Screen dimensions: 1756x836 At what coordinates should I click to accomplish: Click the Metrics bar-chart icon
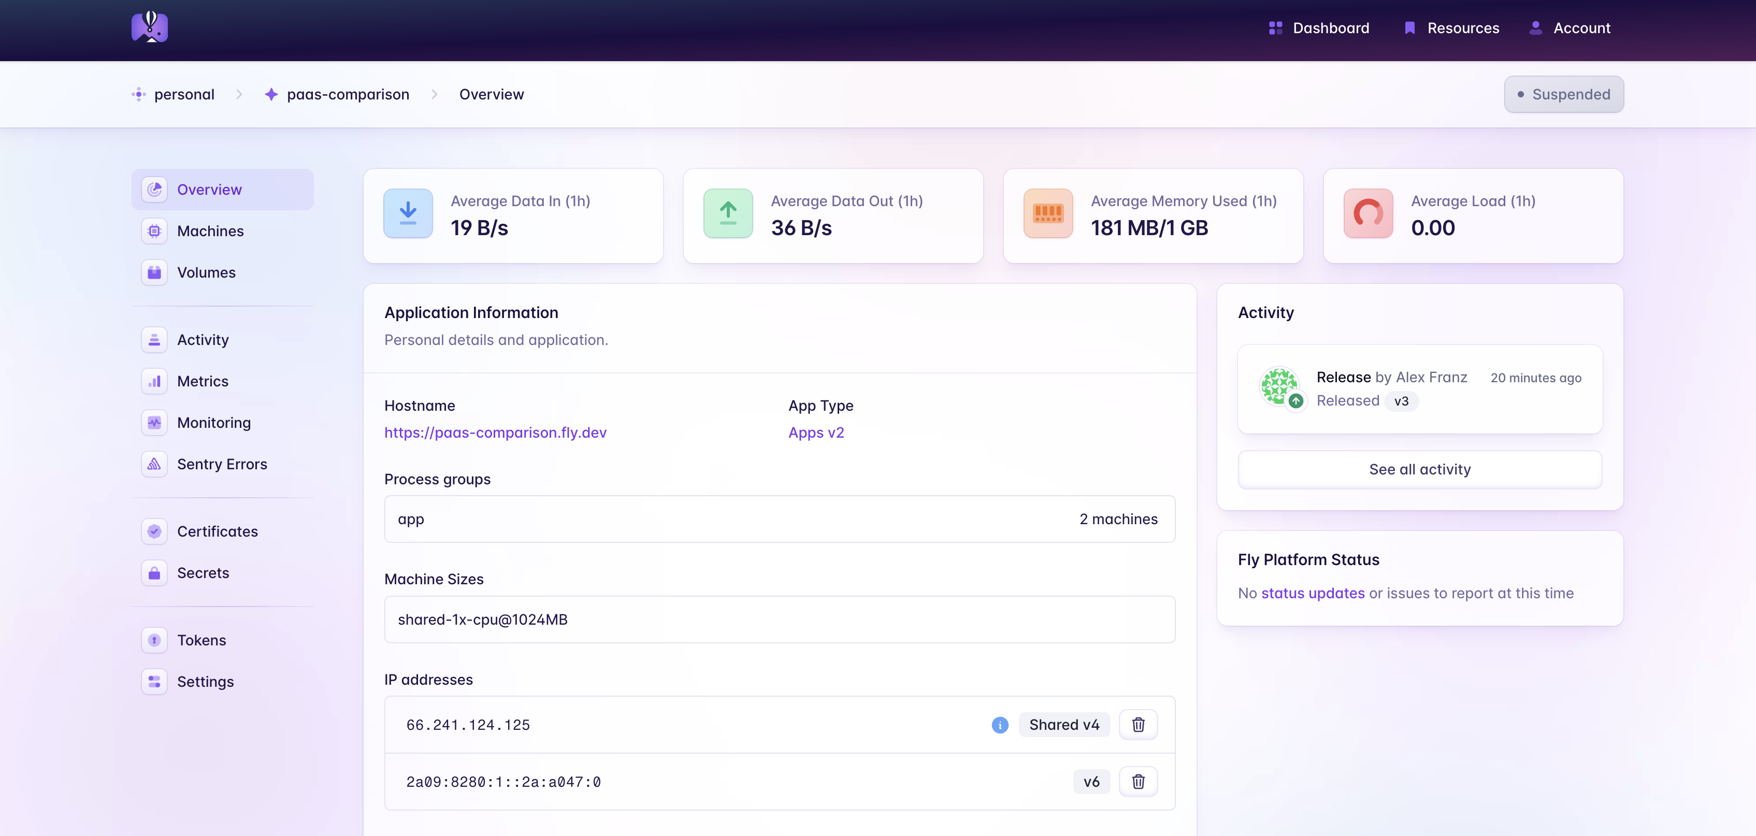point(154,381)
